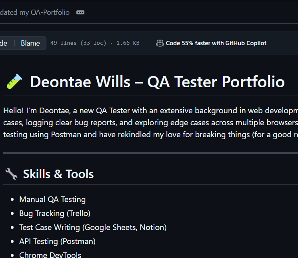Click the GitHub Copilot icon
Image resolution: width=298 pixels, height=258 pixels.
click(160, 43)
